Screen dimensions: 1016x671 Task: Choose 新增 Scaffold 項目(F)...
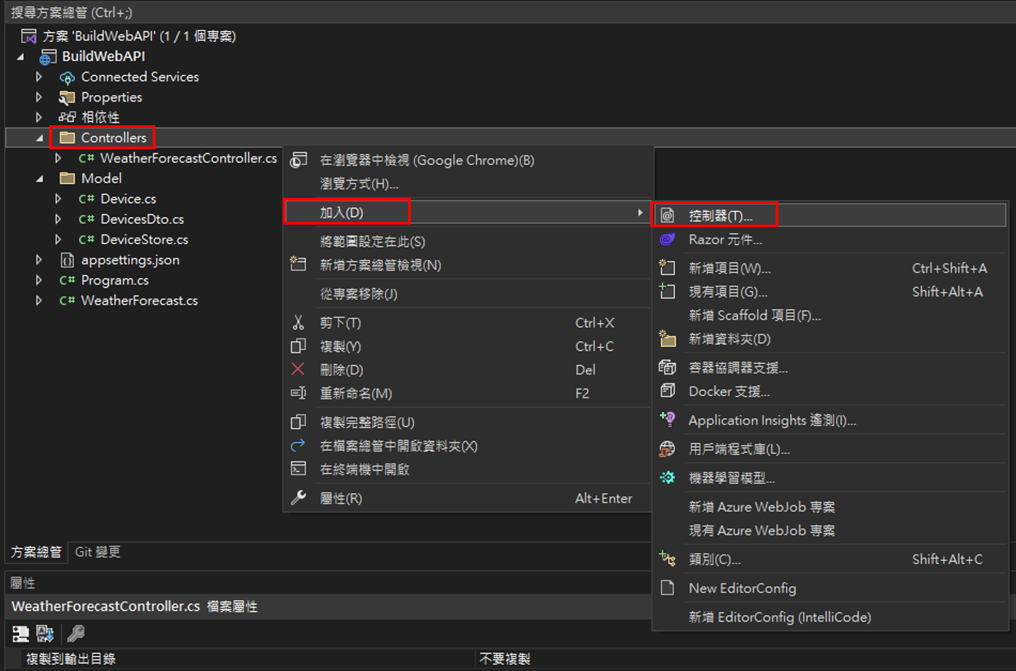[754, 315]
